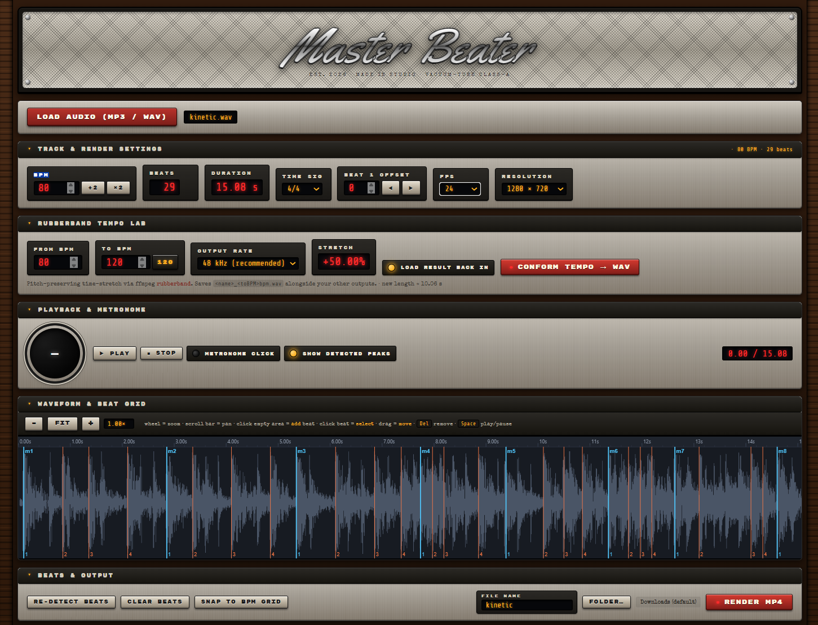Open the Output Rate dropdown
Image resolution: width=818 pixels, height=625 pixels.
(x=248, y=263)
